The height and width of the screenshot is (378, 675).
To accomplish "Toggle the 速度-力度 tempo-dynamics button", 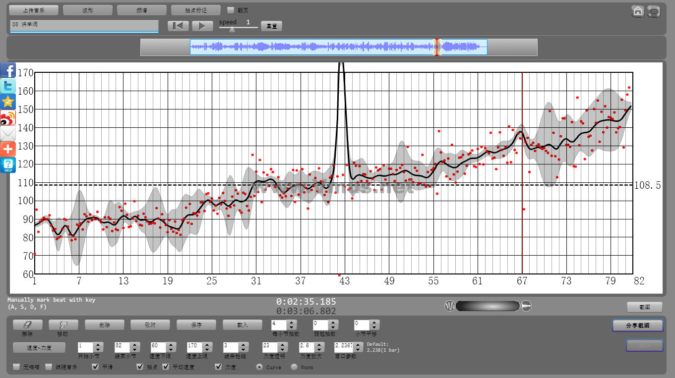I will point(39,347).
